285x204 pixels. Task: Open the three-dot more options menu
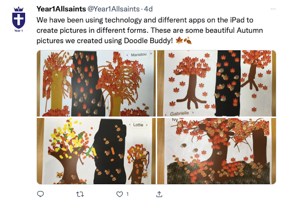(273, 9)
